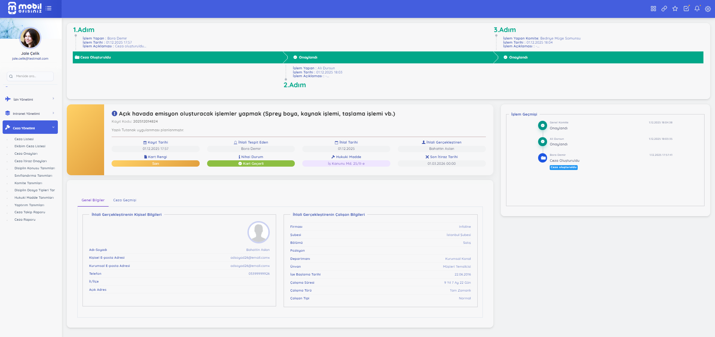Expand the İzin Yönetimi menu
Screen dimensions: 715x337
30,99
